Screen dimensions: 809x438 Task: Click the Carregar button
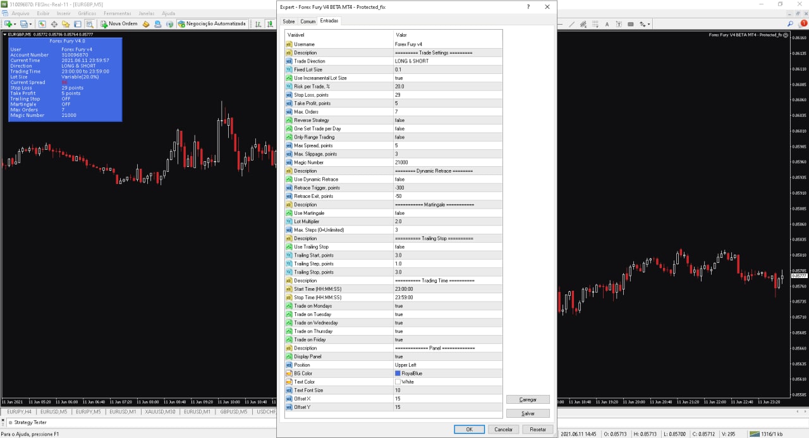528,399
